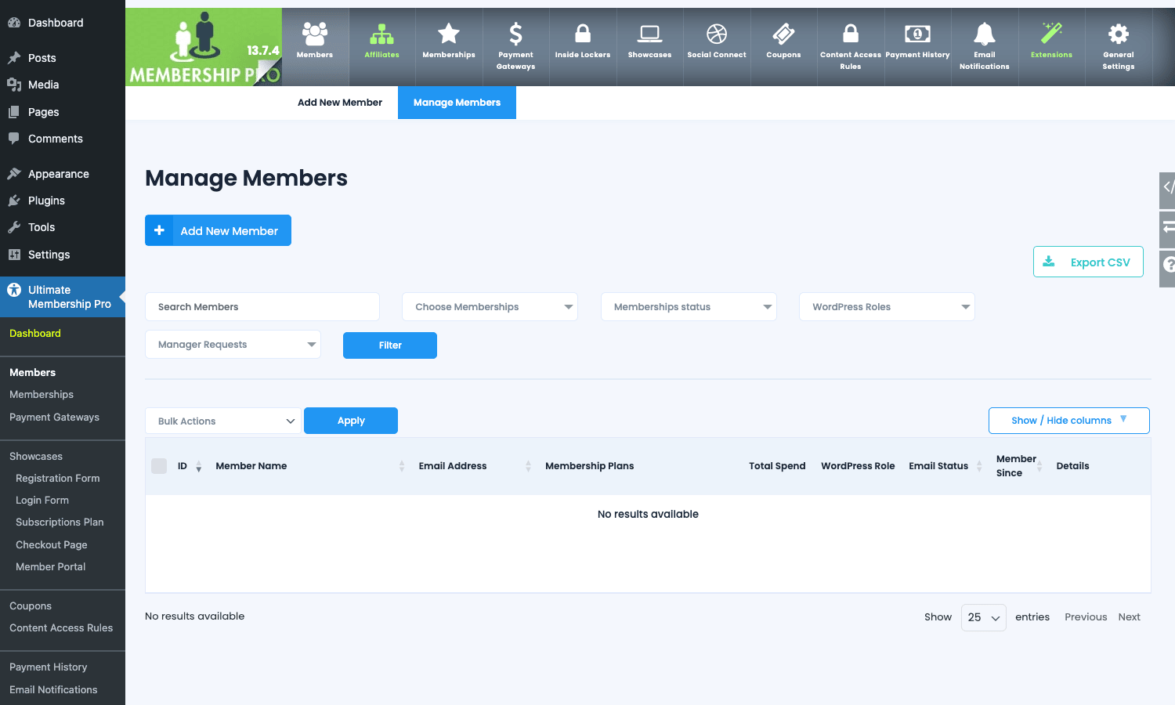1175x705 pixels.
Task: Expand Choose Memberships dropdown
Action: (490, 307)
